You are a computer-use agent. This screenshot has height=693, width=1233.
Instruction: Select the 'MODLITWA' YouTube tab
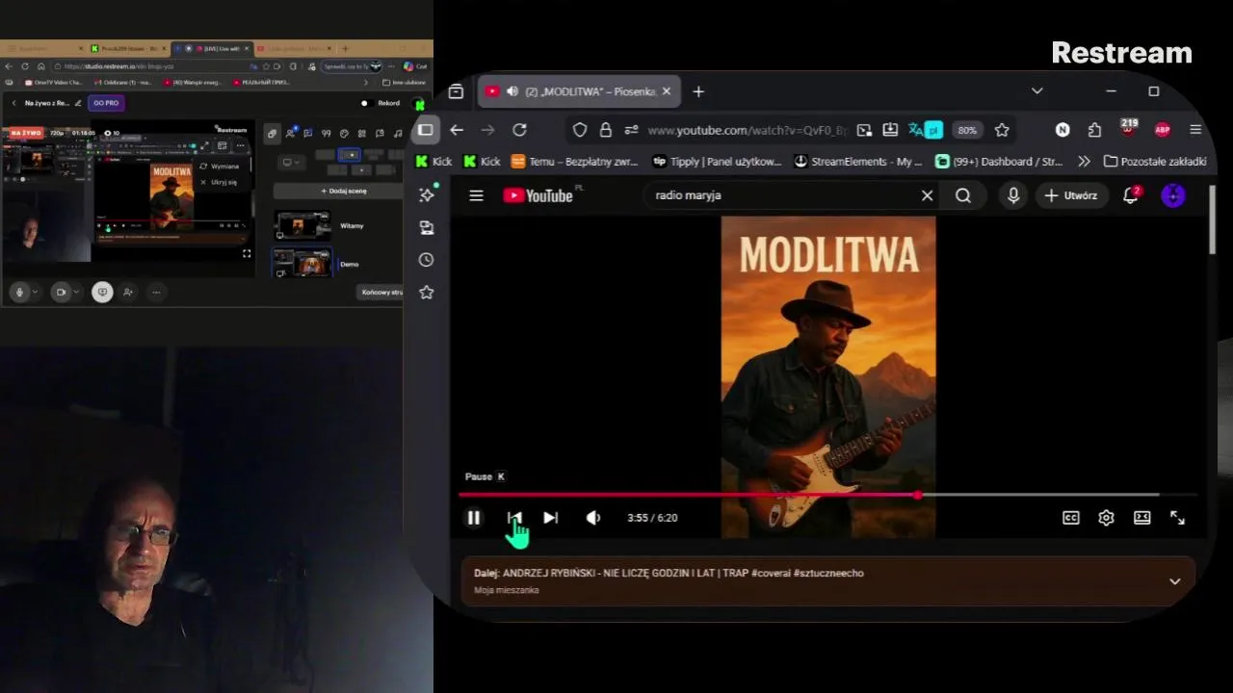[581, 91]
